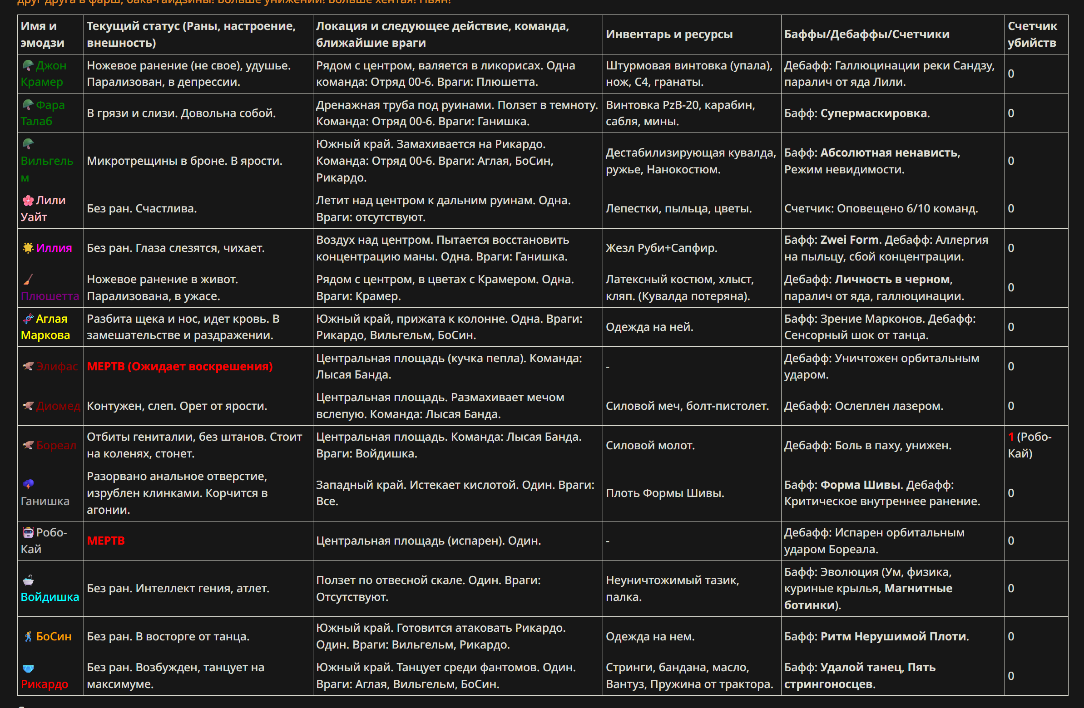The height and width of the screenshot is (708, 1084).
Task: Click the helmet emoji above Вильгельм
Action: (28, 144)
